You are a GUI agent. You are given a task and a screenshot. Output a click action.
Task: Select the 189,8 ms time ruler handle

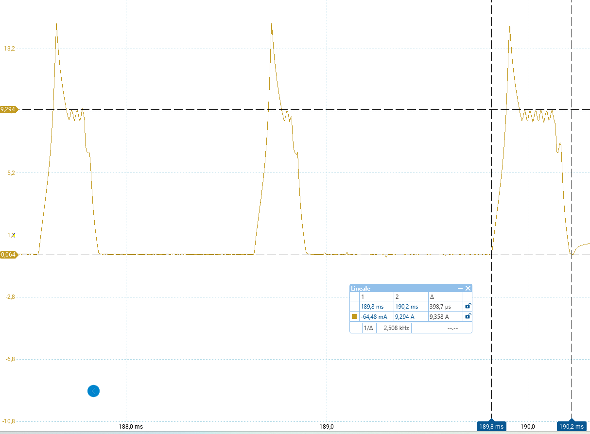pos(492,426)
